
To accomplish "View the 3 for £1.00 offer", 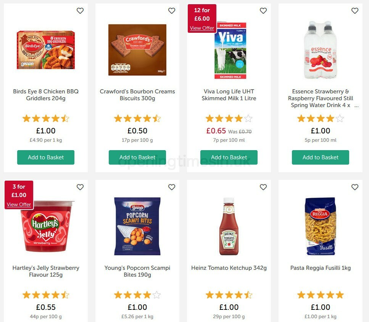I will coord(19,205).
